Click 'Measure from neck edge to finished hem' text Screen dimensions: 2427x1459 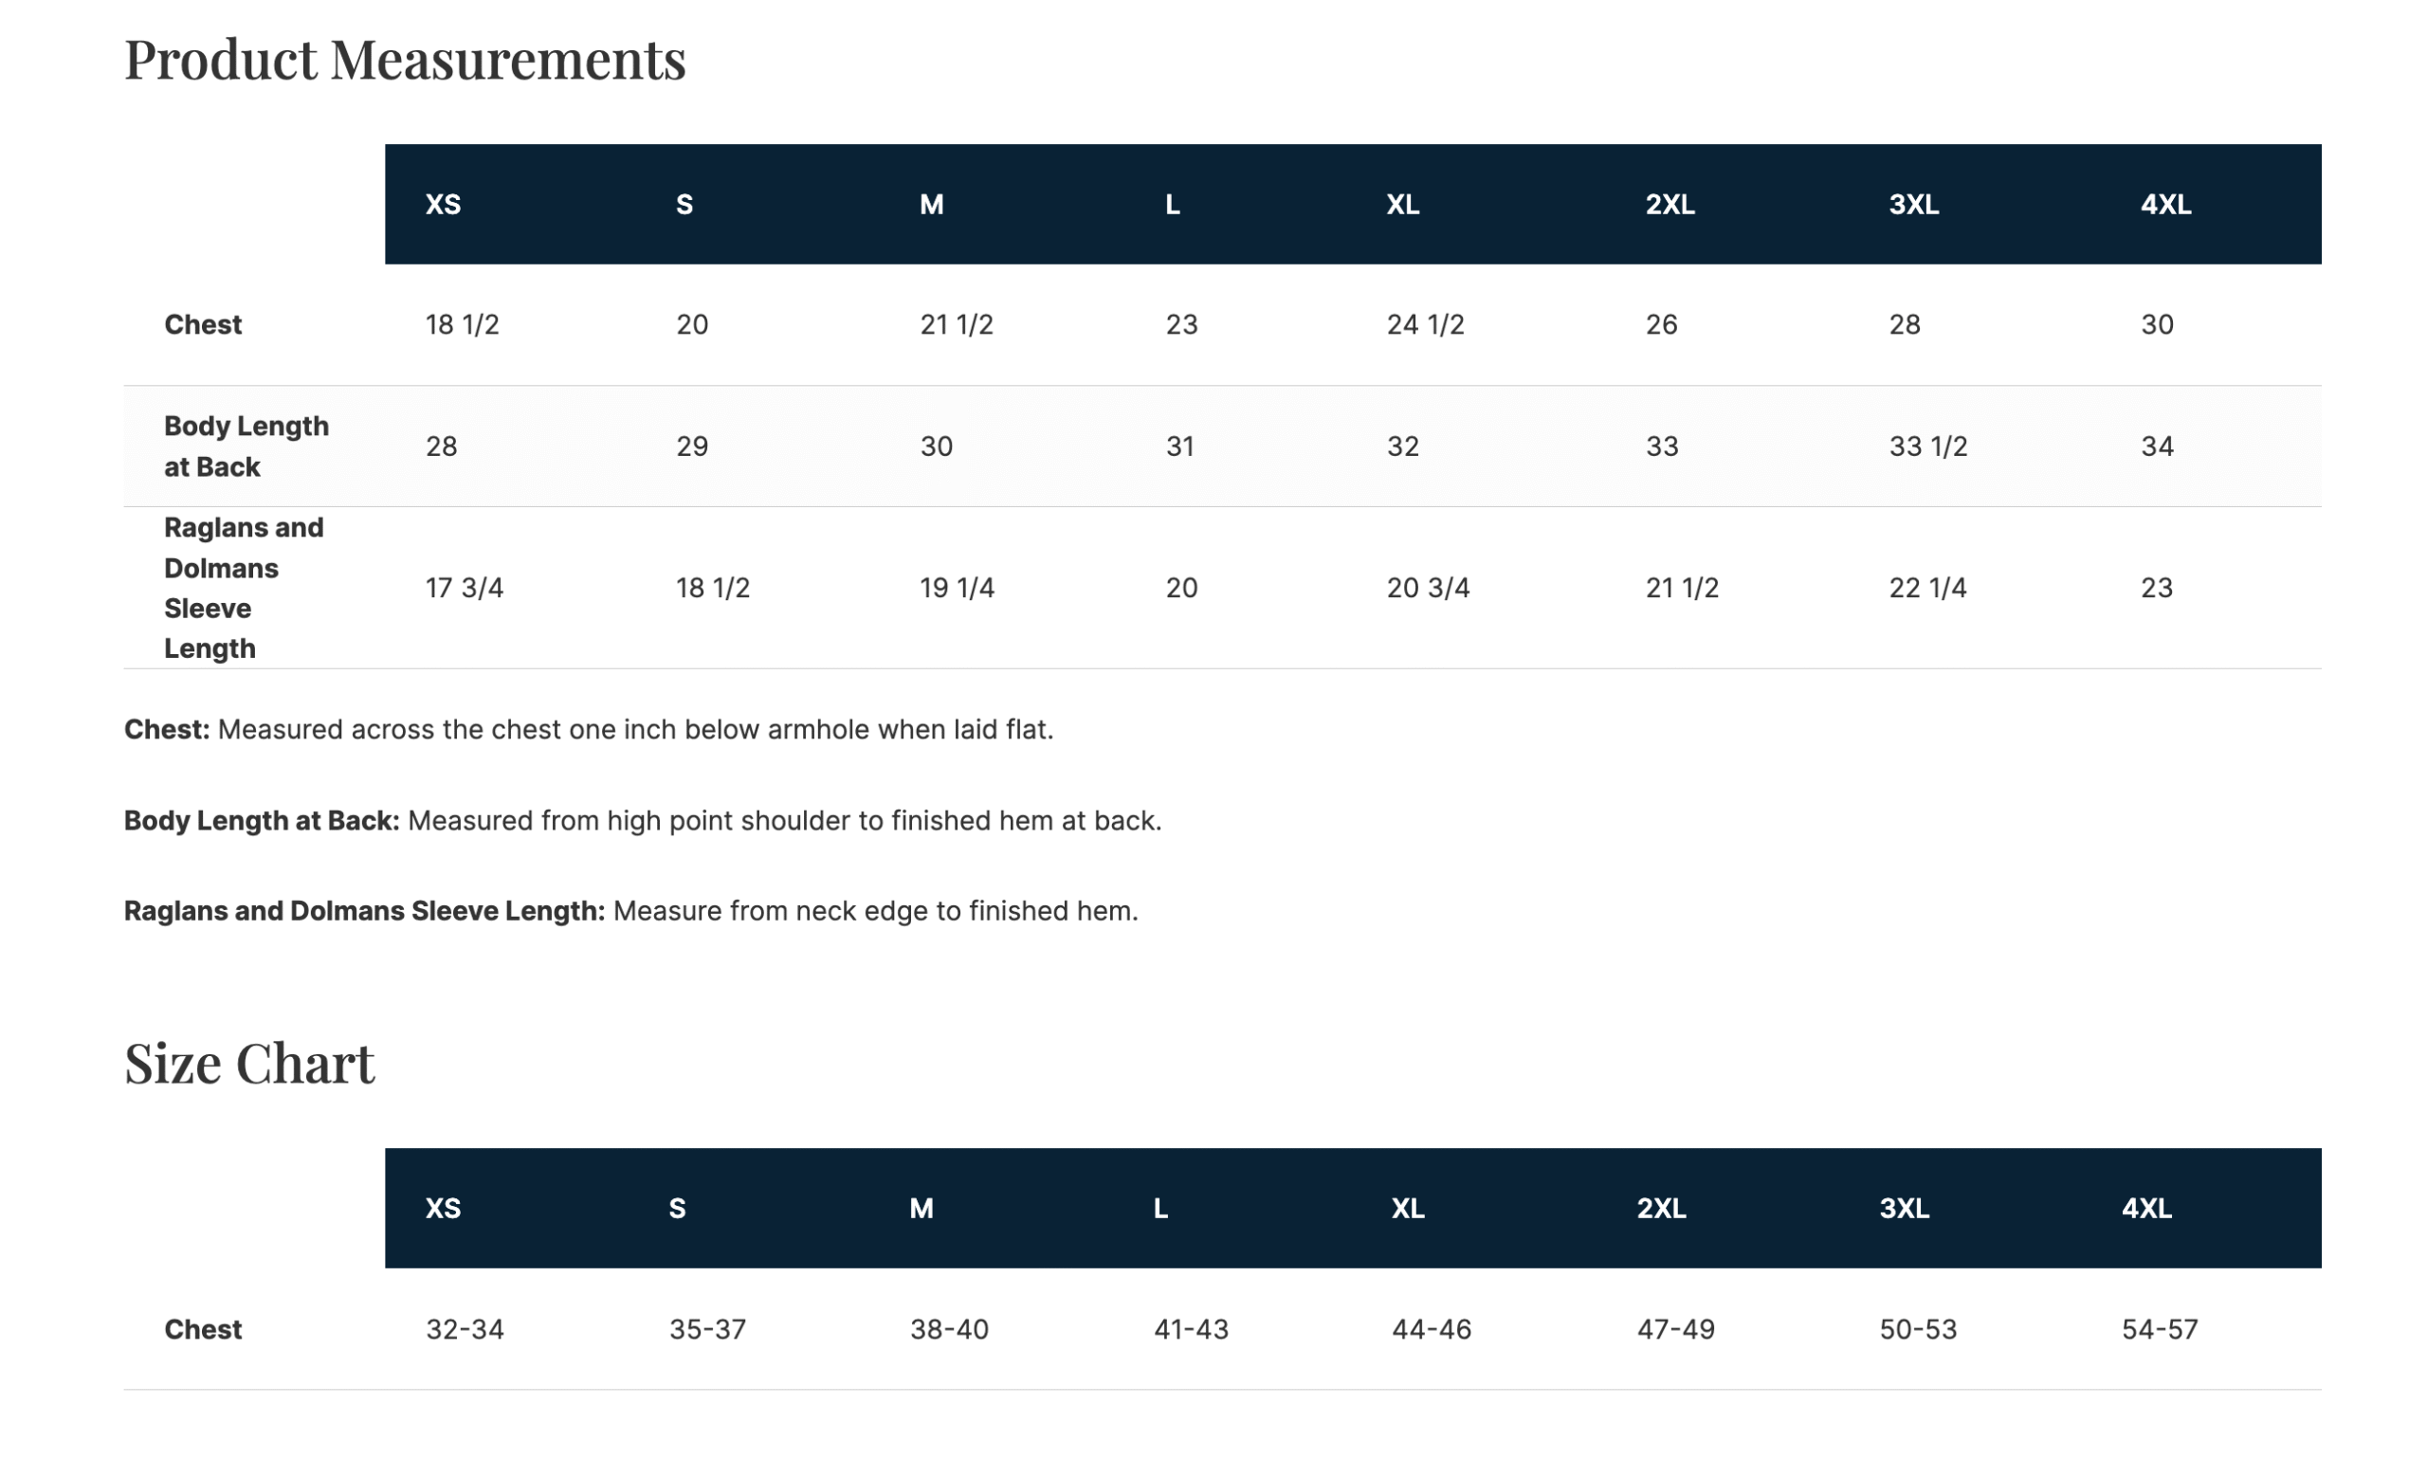coord(875,911)
